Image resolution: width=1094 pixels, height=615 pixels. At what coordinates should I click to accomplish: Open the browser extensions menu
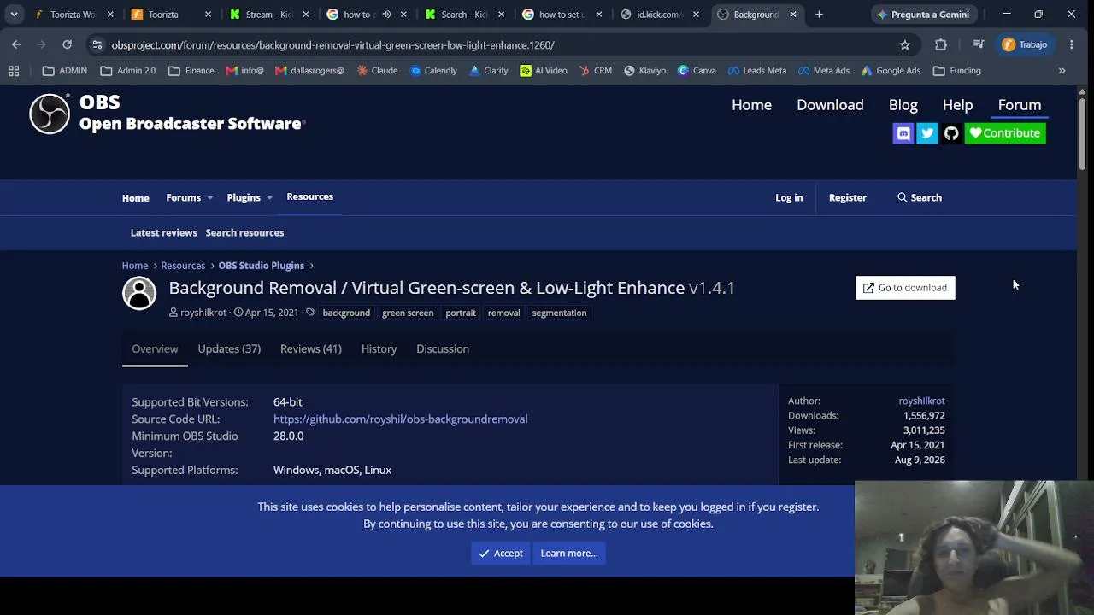coord(941,44)
